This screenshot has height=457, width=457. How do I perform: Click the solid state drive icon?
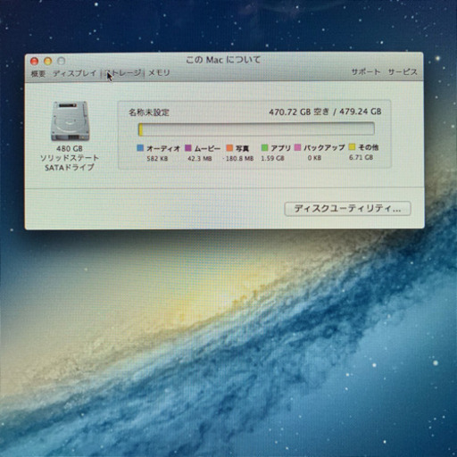(70, 121)
